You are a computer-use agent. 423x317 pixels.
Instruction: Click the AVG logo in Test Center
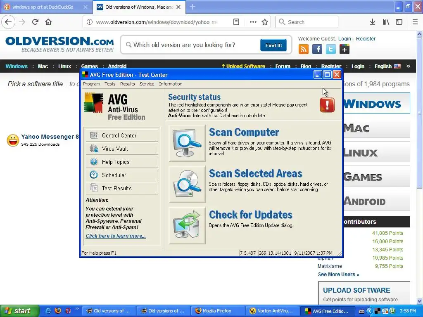pyautogui.click(x=93, y=103)
